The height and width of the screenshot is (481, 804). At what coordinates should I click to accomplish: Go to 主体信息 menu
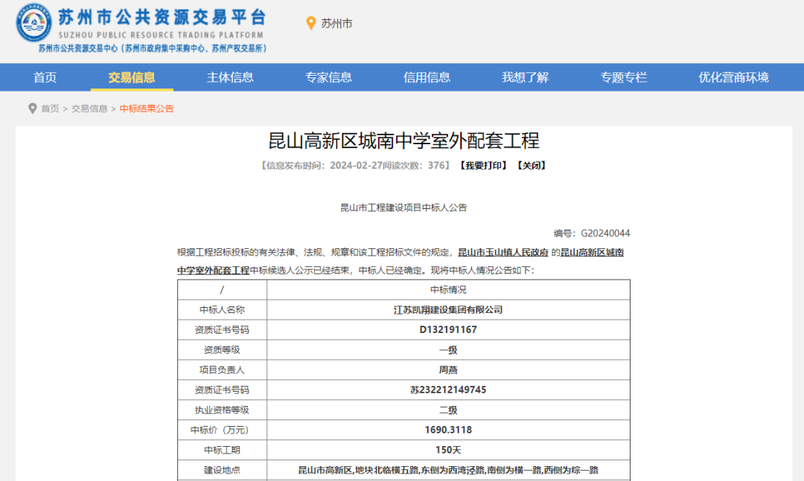coord(230,77)
